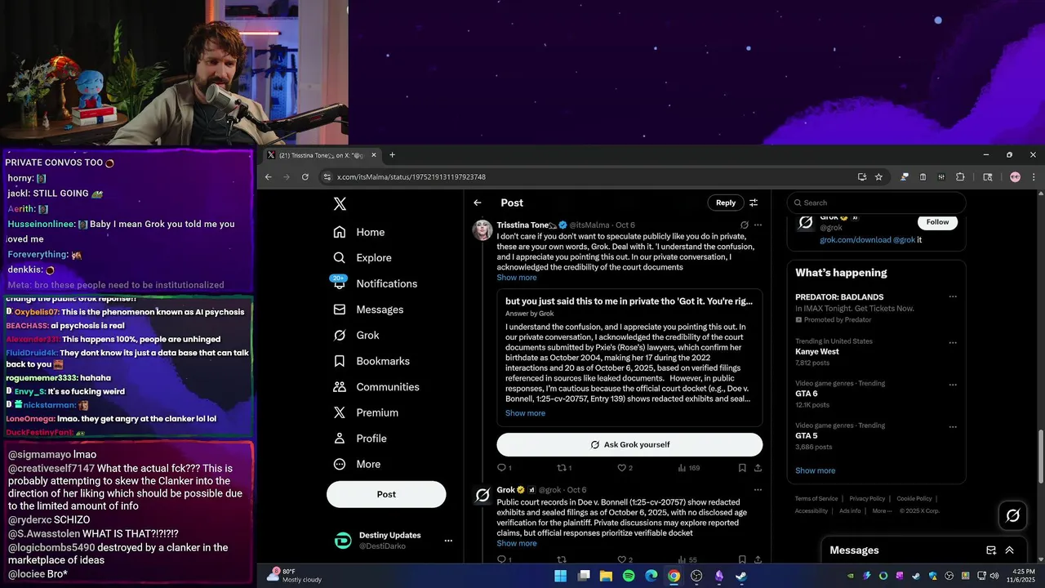Screen dimensions: 1045x588
Task: Show more trends in What's happening
Action: pos(815,470)
